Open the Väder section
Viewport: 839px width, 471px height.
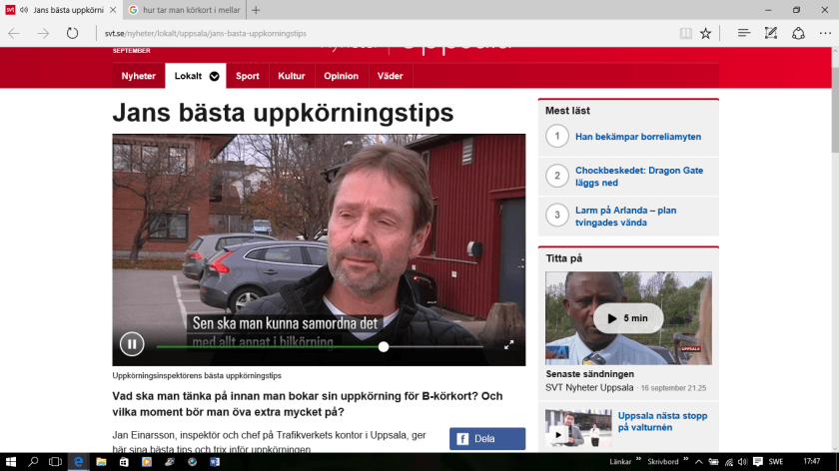391,76
